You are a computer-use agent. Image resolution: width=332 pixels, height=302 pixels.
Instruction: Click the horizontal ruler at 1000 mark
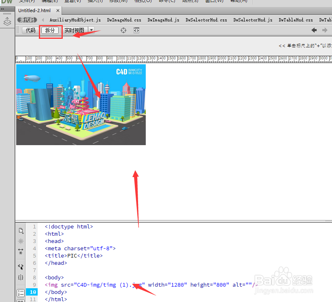coord(121,58)
